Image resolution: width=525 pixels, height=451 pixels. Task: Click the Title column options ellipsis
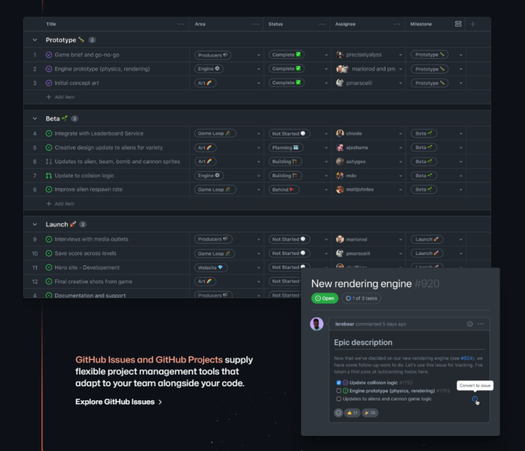tap(180, 24)
